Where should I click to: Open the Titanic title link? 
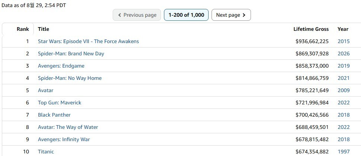(x=46, y=152)
